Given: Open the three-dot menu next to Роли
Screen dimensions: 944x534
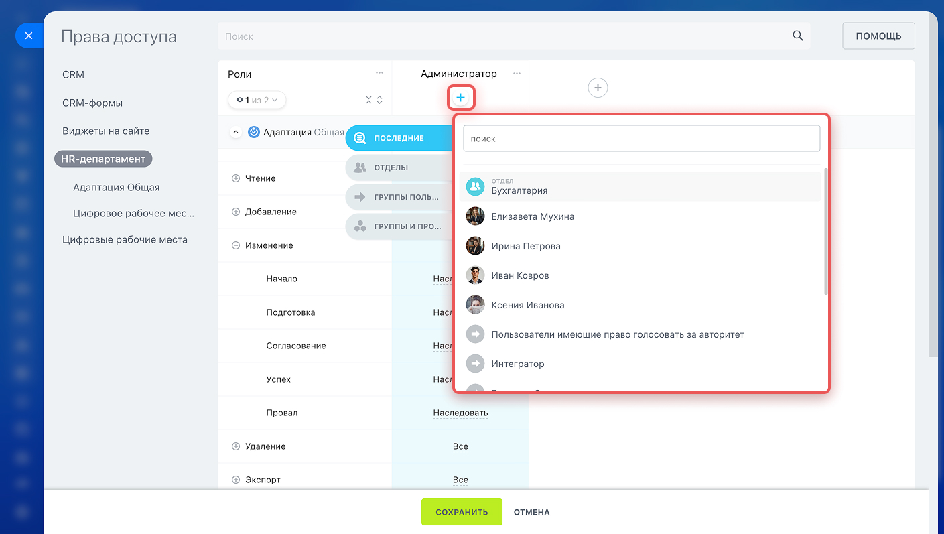Looking at the screenshot, I should point(379,73).
